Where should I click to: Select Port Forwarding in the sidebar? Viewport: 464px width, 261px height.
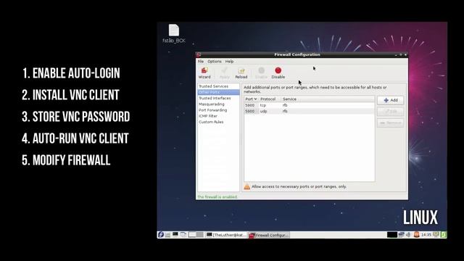click(218, 110)
